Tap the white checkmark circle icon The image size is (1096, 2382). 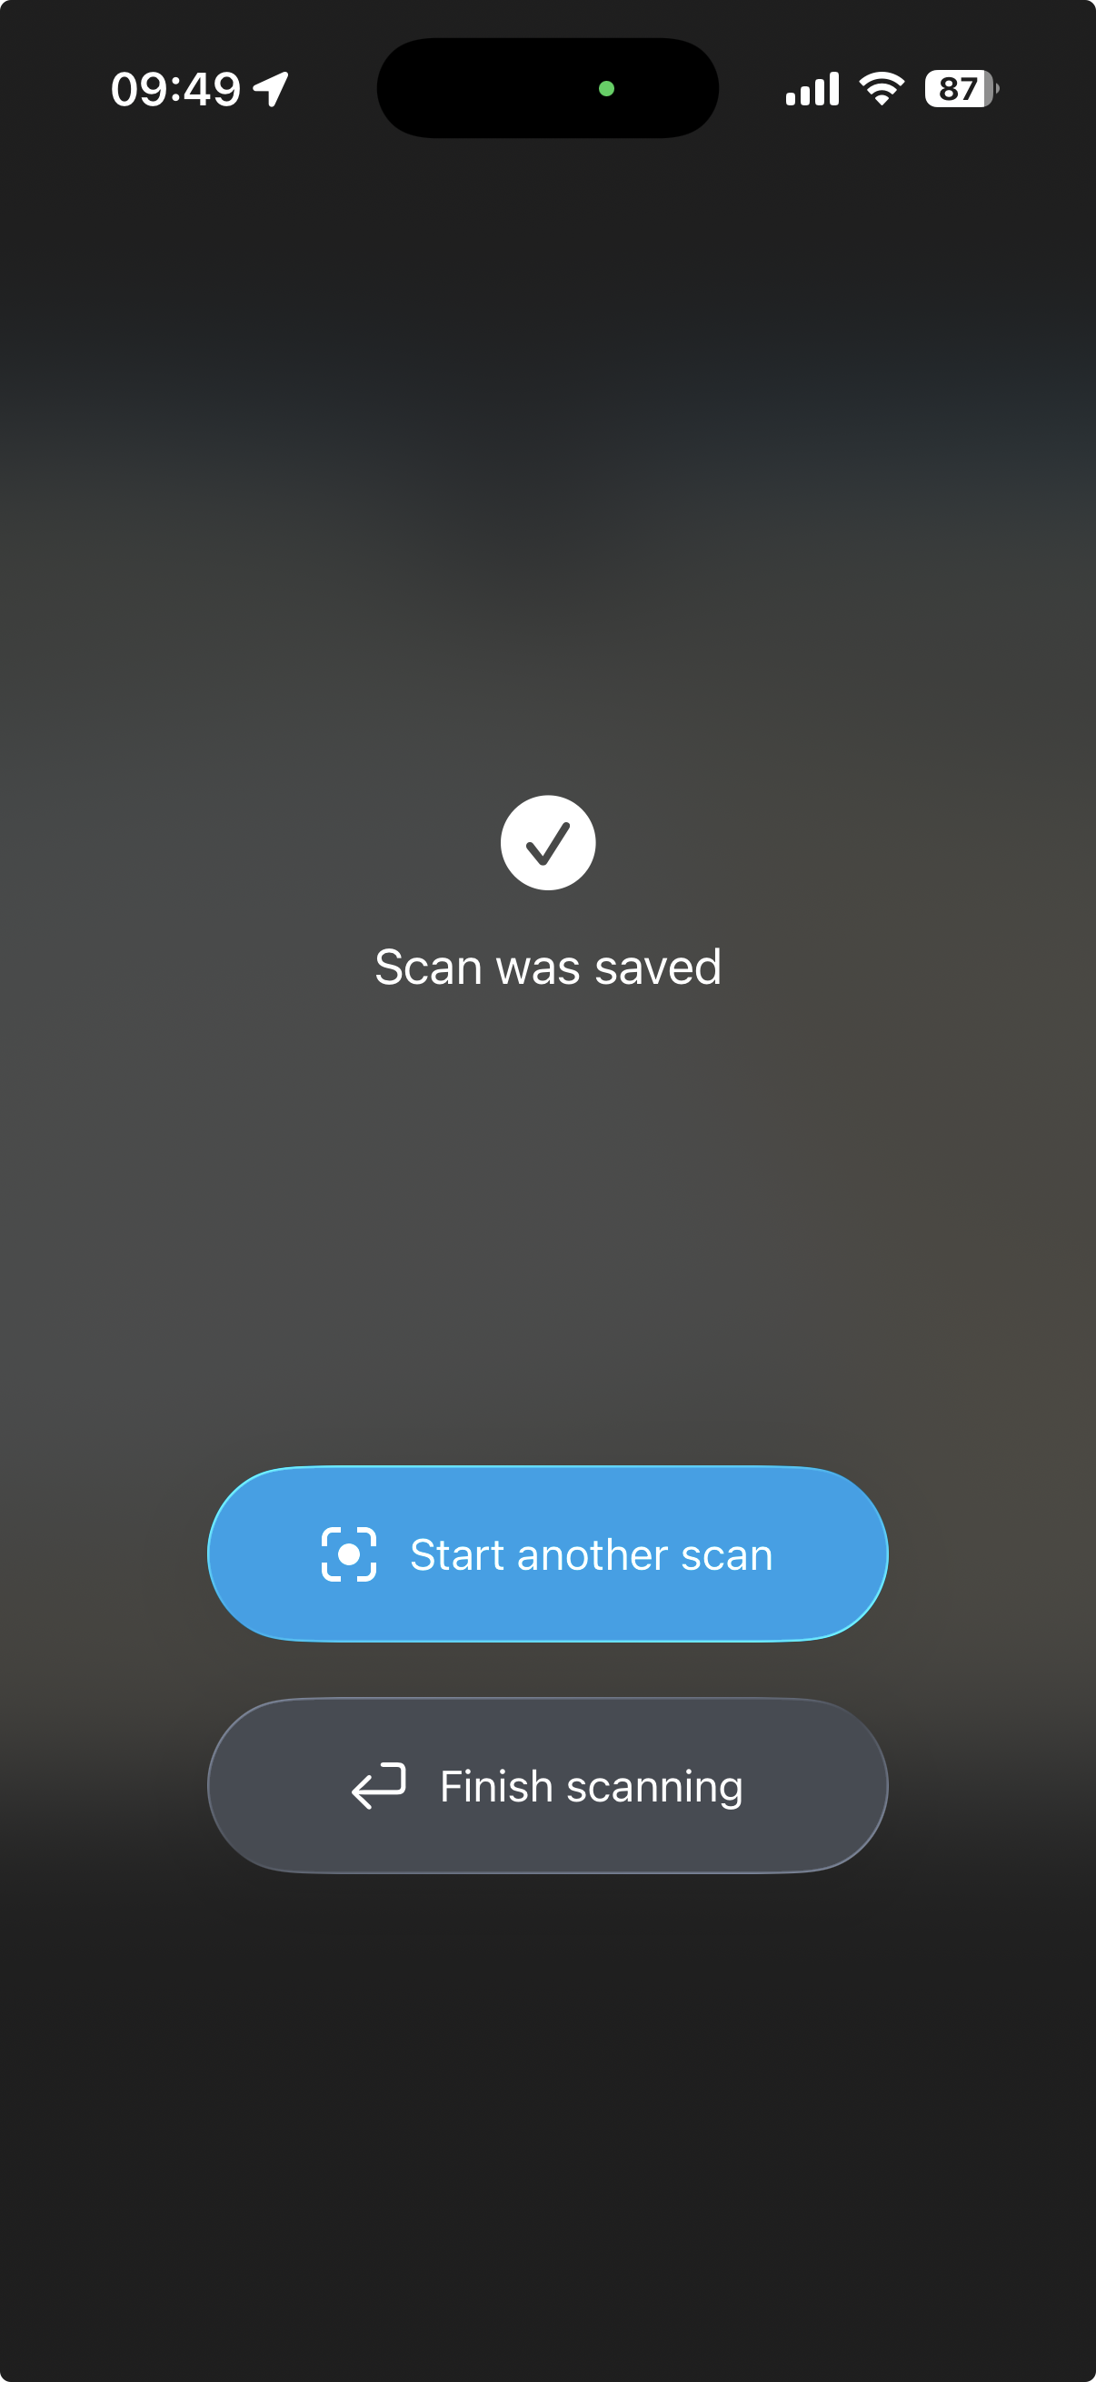coord(547,842)
